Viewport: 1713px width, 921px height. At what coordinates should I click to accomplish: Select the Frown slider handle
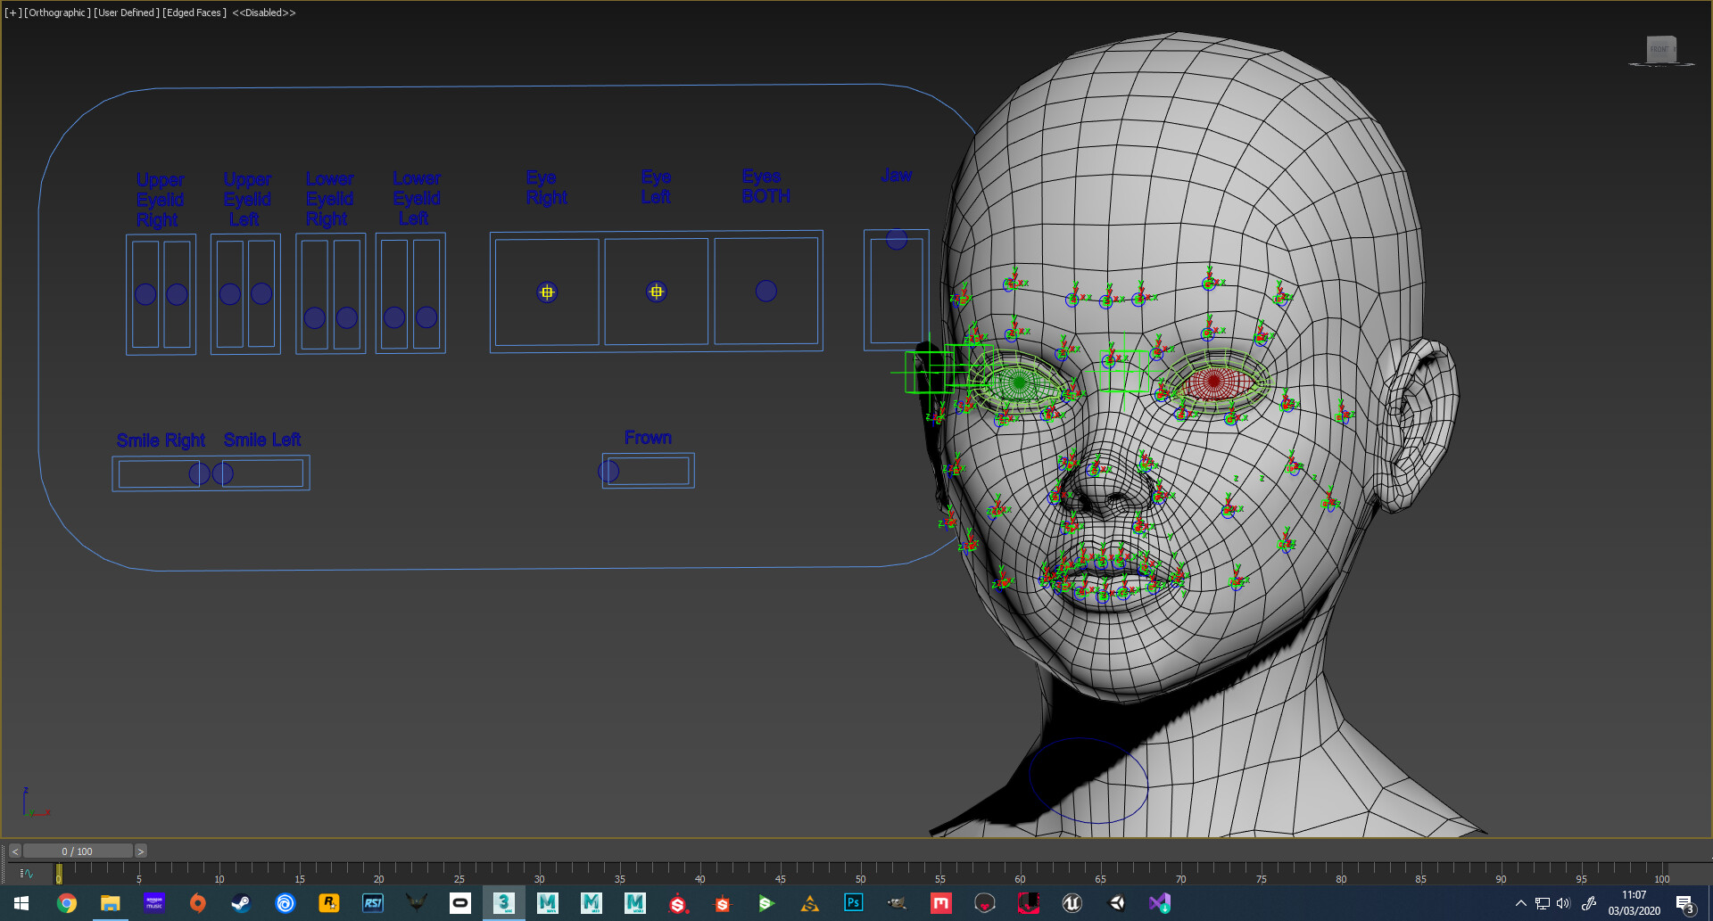coord(609,470)
